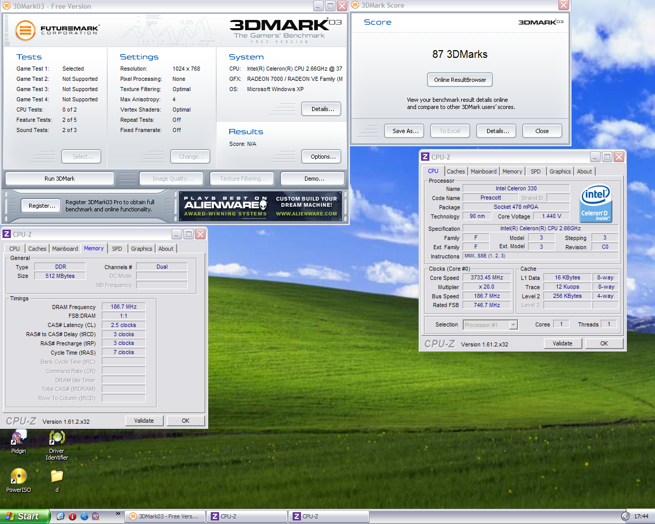Open the folder named d on desktop
The image size is (655, 524).
click(57, 480)
